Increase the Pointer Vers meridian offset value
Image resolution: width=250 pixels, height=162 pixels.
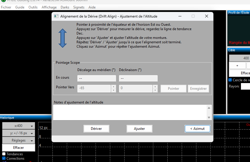click(113, 87)
